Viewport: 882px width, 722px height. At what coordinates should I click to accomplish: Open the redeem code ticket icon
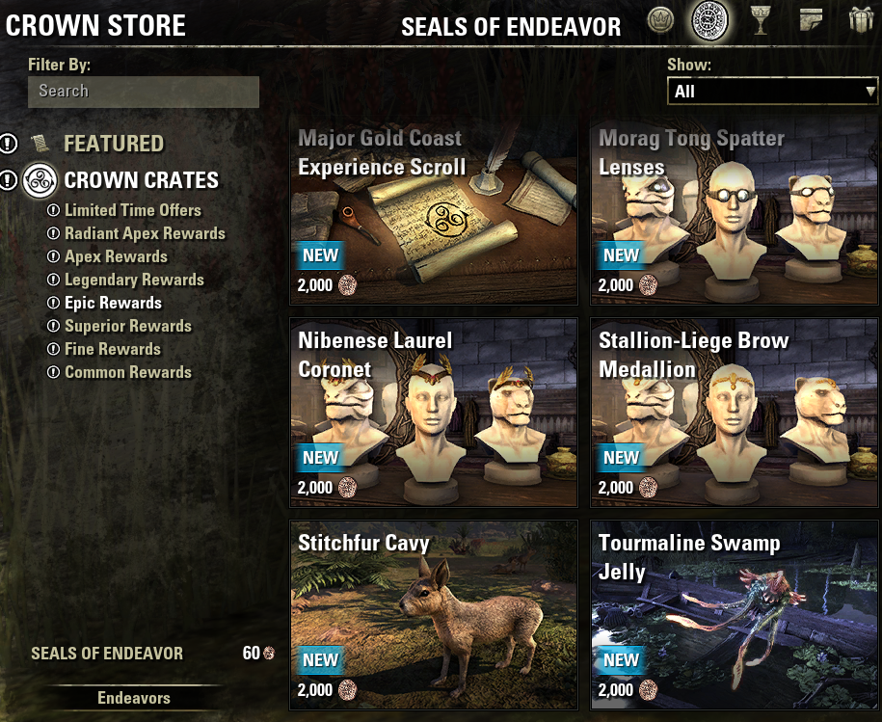coord(811,20)
